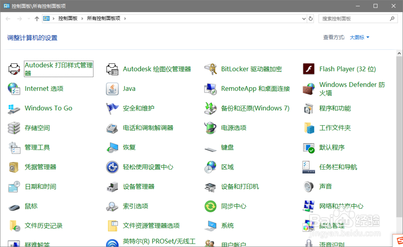403x247 pixels.
Task: Select 所有控制面板项 in the breadcrumb
Action: click(x=105, y=18)
